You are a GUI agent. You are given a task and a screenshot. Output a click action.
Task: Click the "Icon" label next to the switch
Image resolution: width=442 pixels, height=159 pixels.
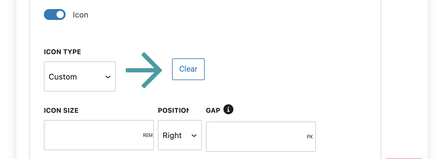pos(80,15)
